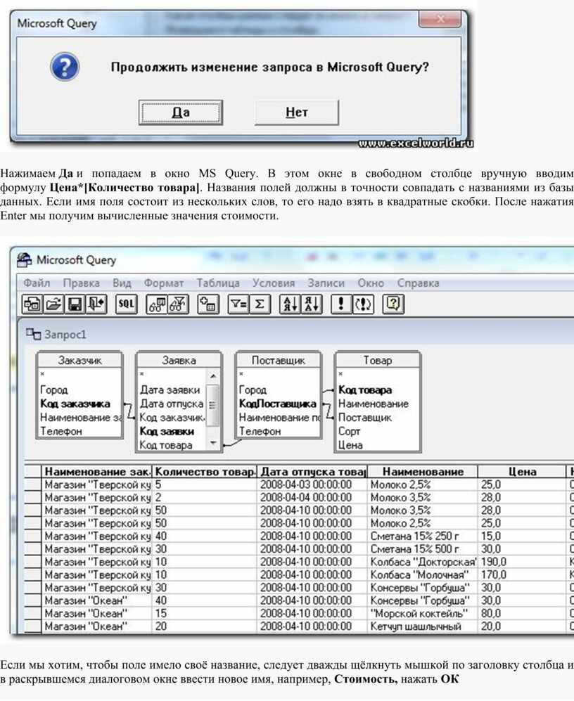
Task: Click quantity cell 15 in Океан row
Action: click(x=205, y=613)
